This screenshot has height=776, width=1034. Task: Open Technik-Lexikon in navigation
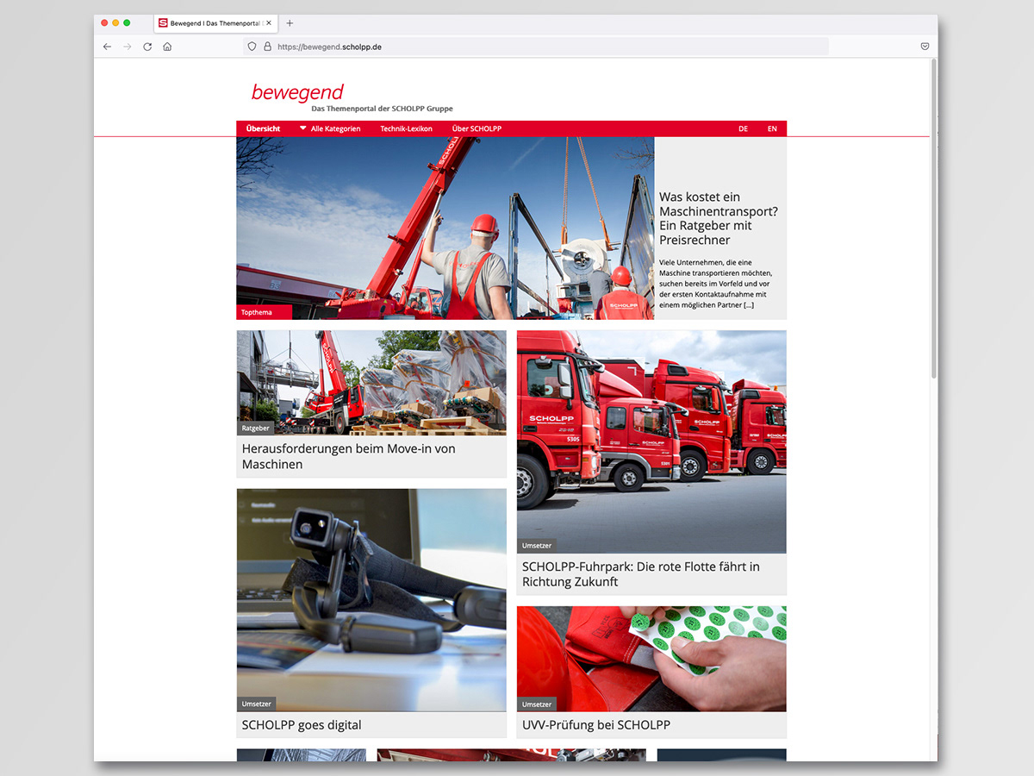(407, 128)
